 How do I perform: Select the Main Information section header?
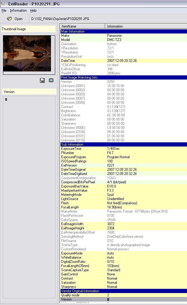[123, 31]
